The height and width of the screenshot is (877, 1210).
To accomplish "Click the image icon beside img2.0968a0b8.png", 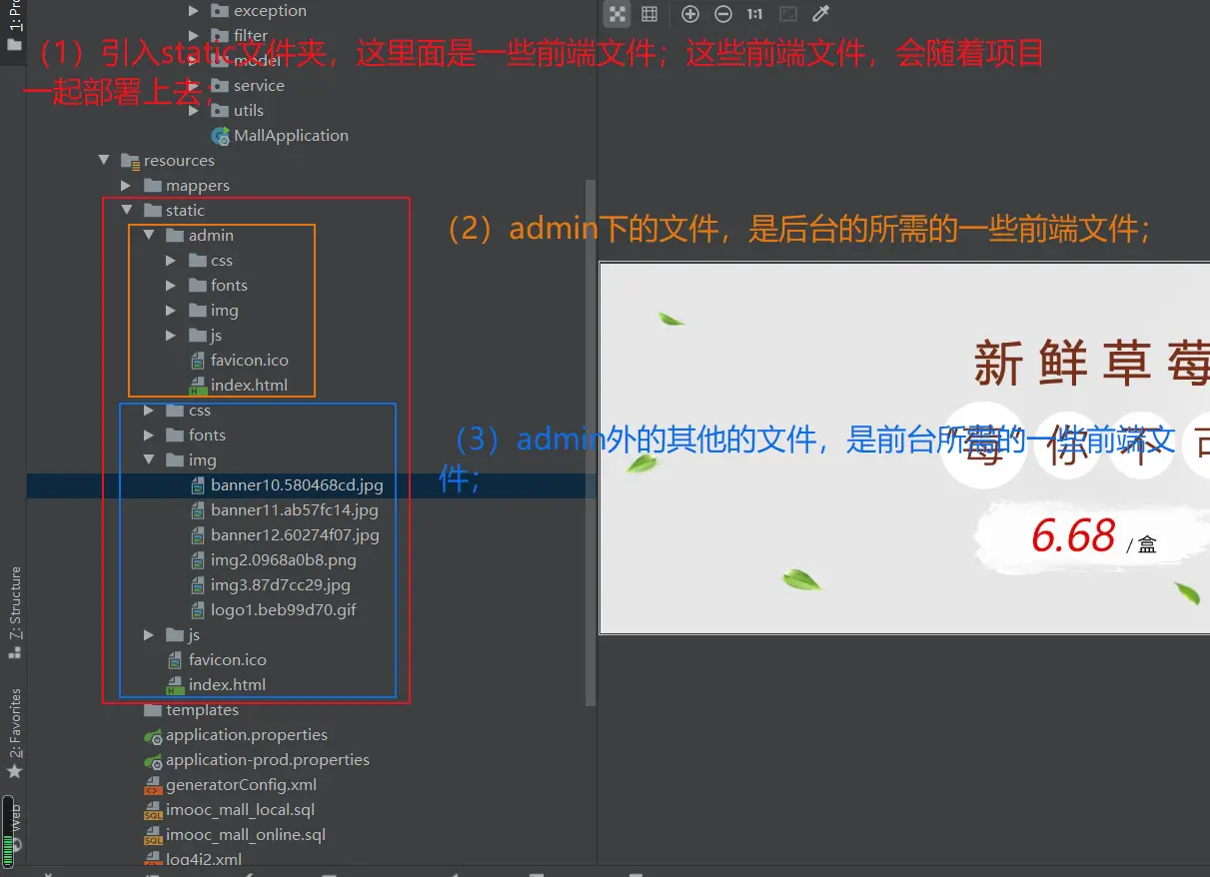I will tap(198, 560).
